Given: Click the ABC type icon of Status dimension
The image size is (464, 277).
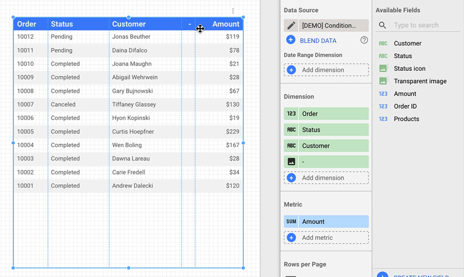Looking at the screenshot, I should pyautogui.click(x=291, y=129).
